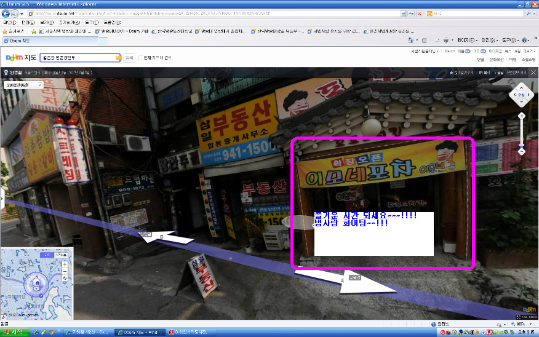Image resolution: width=539 pixels, height=337 pixels.
Task: Click the Read Mail icon
Action: pyautogui.click(x=437, y=41)
